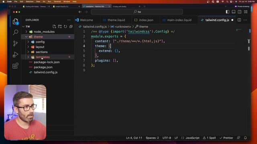Viewport: 257px width, 144px height.
Task: Open editor more actions ellipsis menu
Action: pos(245,20)
